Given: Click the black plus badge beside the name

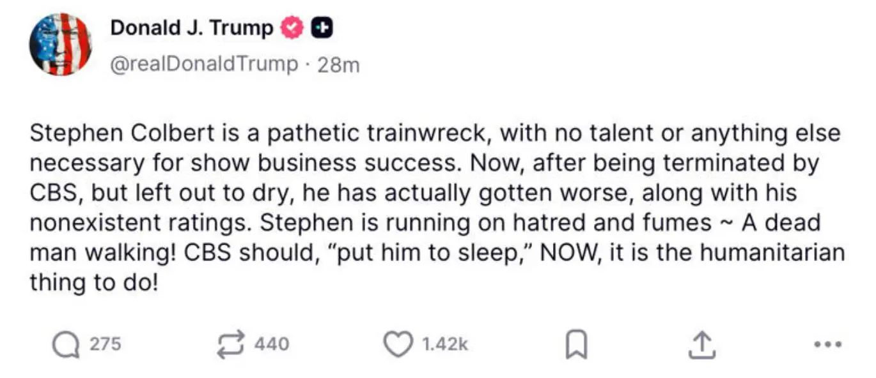Looking at the screenshot, I should pyautogui.click(x=323, y=27).
